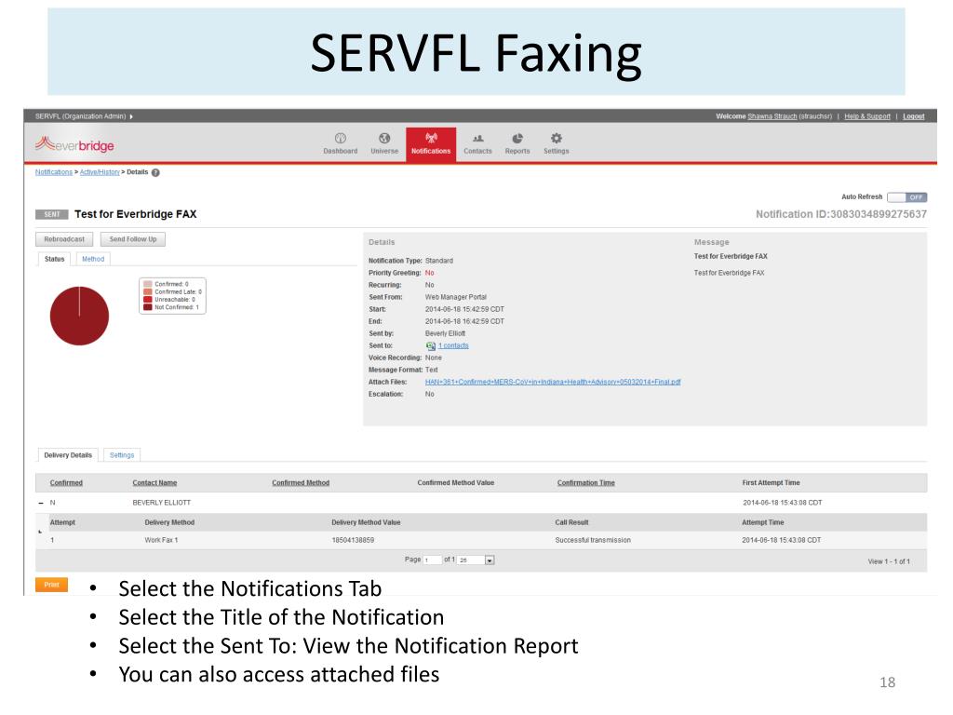Click the dark red status pie chart
Screen dimensions: 953x715
tap(79, 316)
